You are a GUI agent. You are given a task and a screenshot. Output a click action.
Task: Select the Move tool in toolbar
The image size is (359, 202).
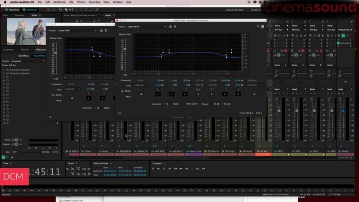[61, 10]
